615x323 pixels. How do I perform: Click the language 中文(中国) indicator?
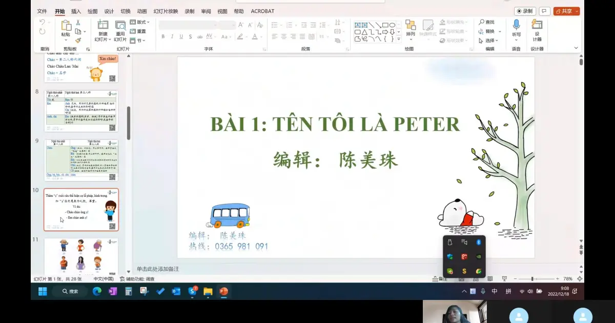(x=104, y=279)
